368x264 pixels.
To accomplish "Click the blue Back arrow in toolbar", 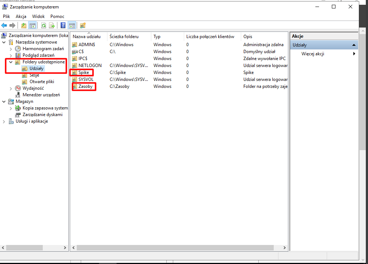I will tap(4, 25).
